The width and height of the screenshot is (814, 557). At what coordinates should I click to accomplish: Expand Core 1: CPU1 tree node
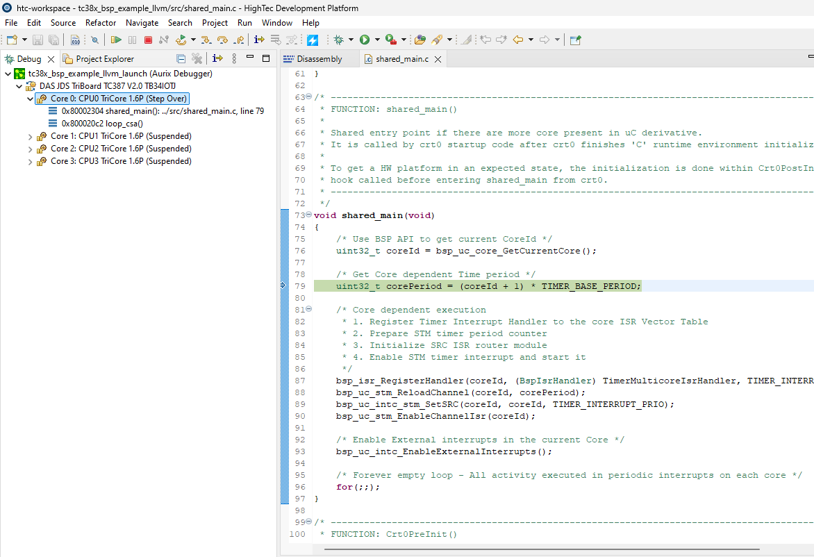pos(30,136)
